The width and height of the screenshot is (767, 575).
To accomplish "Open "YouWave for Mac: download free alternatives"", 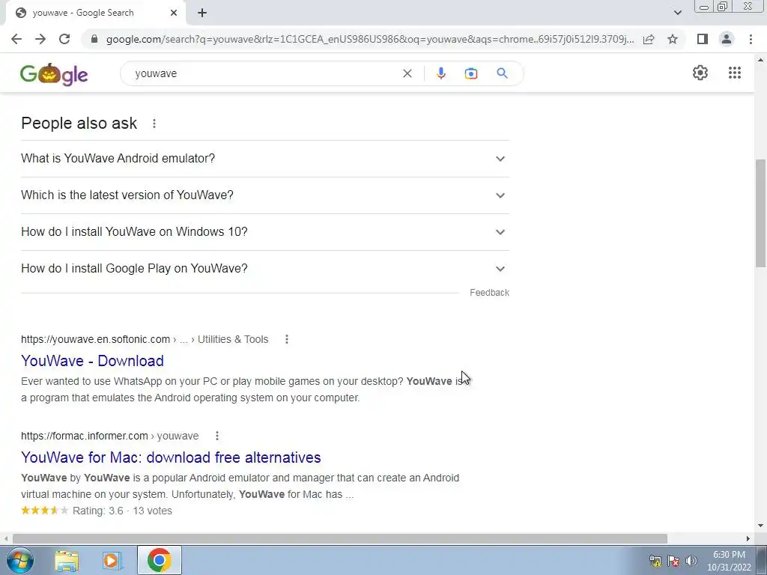I will pos(171,457).
